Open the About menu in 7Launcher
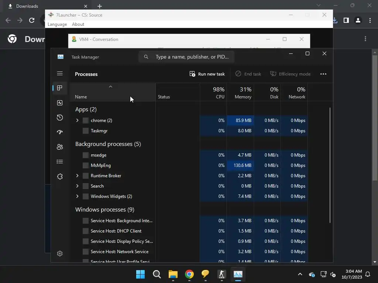This screenshot has height=283, width=378. (78, 24)
